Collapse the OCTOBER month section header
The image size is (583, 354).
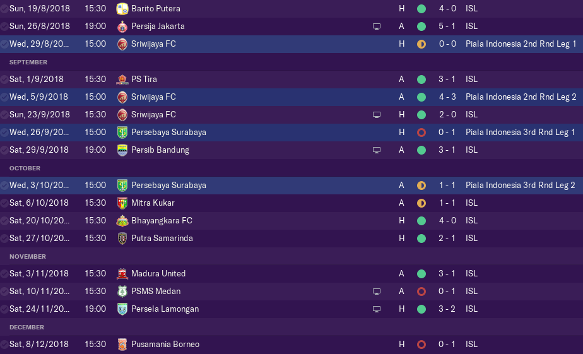click(x=25, y=168)
